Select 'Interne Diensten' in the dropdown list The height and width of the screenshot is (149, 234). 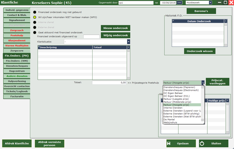coord(171,108)
